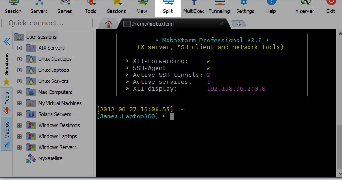Expand the My Virtual Machines folder
Image resolution: width=342 pixels, height=180 pixels.
[19, 103]
